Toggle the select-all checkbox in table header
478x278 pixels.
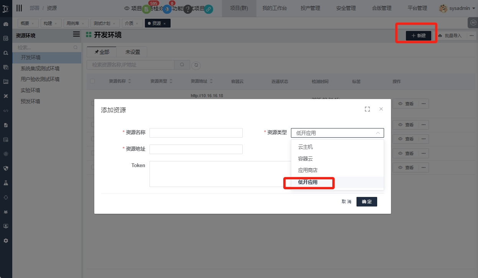pos(92,81)
